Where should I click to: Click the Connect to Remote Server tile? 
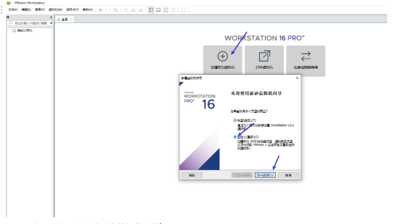305,59
